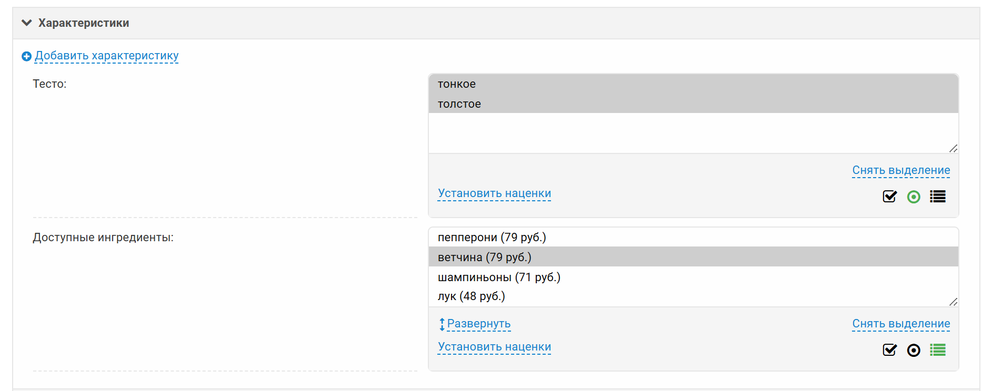Viewport: 992px width, 391px height.
Task: Select the тонкое dough option
Action: tap(457, 84)
